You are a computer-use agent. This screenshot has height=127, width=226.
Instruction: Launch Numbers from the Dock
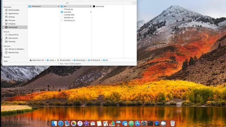(112, 123)
